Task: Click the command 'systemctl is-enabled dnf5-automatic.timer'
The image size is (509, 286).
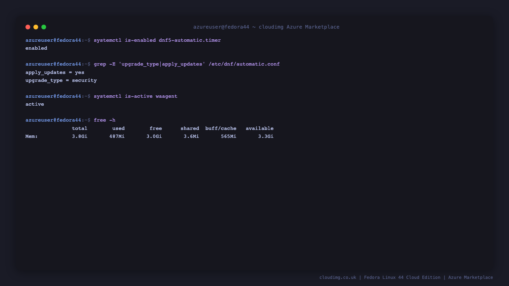Action: point(157,41)
